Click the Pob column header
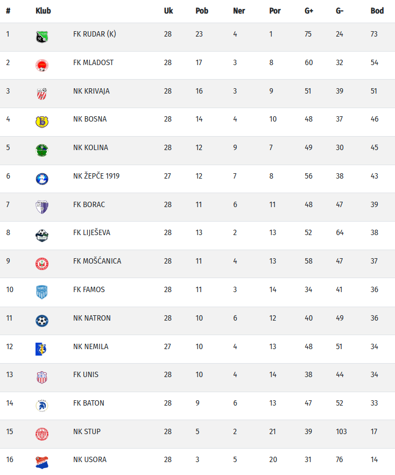This screenshot has height=475, width=395. (x=202, y=11)
